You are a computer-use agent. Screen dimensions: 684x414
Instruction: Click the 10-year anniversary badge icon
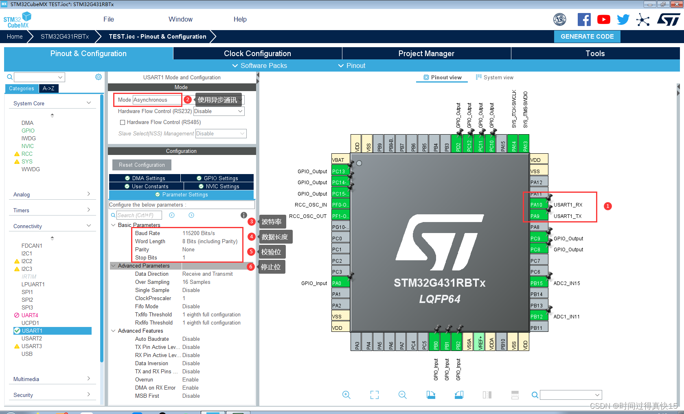560,19
